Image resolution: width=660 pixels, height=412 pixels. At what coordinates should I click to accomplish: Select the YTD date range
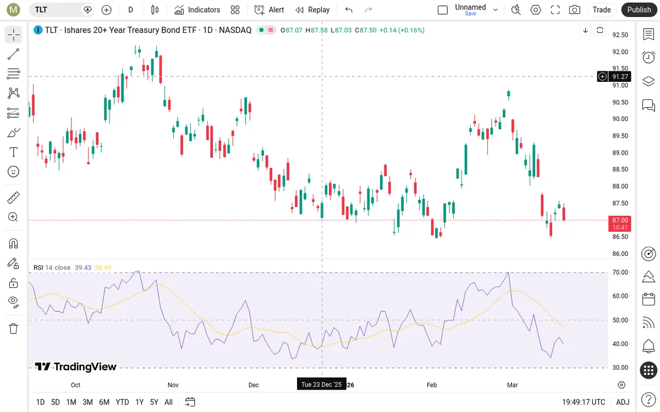(122, 402)
